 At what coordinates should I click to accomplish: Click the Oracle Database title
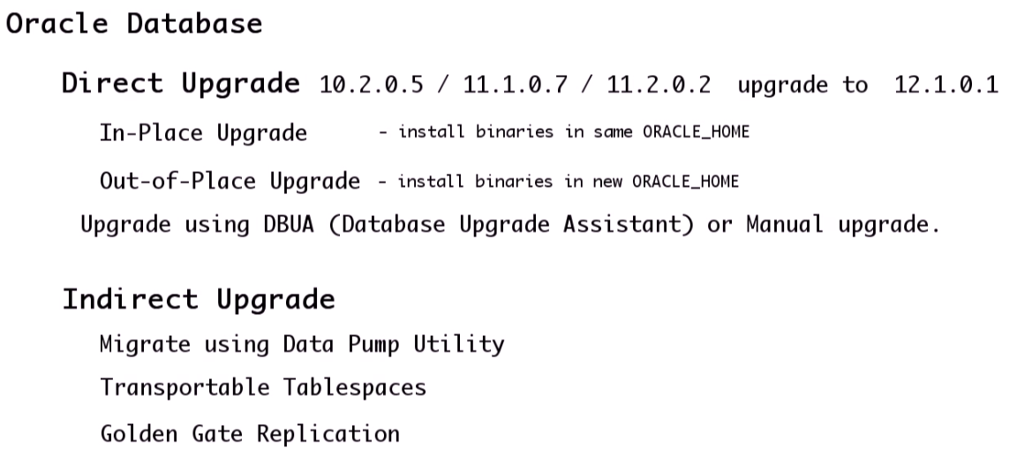(x=134, y=24)
